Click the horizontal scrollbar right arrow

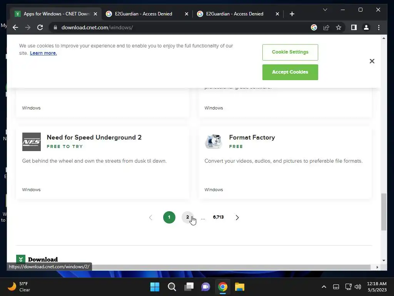[x=377, y=267]
